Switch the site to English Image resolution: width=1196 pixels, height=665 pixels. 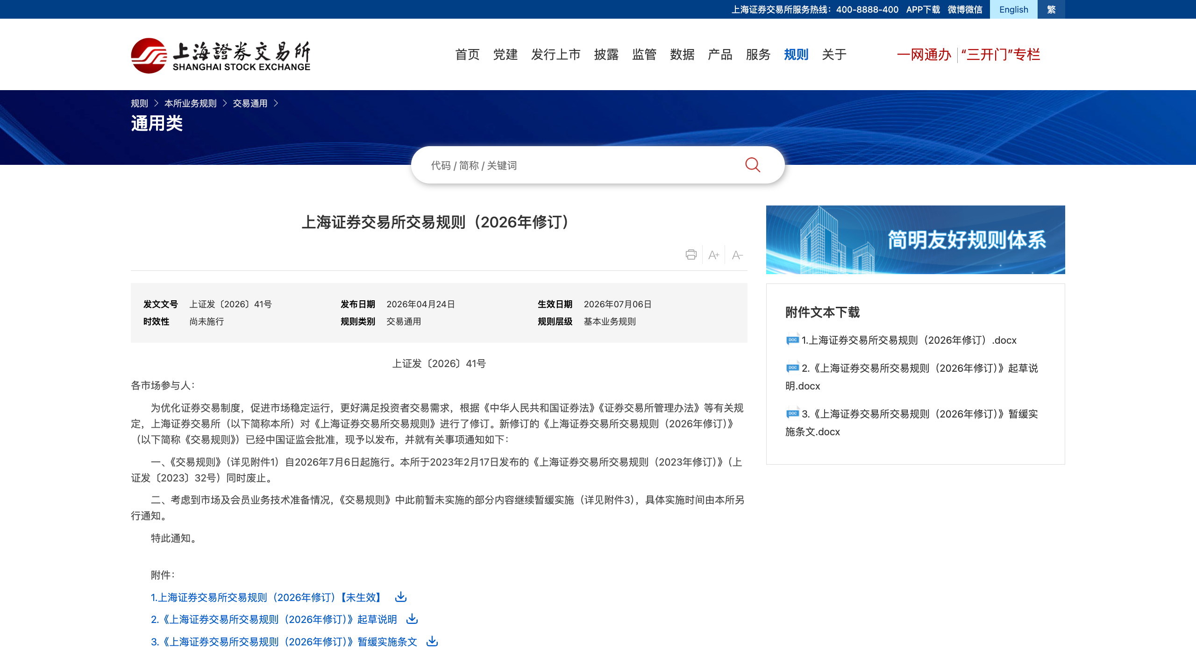1013,9
